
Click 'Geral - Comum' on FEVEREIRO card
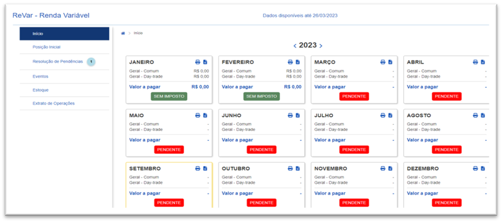point(237,71)
